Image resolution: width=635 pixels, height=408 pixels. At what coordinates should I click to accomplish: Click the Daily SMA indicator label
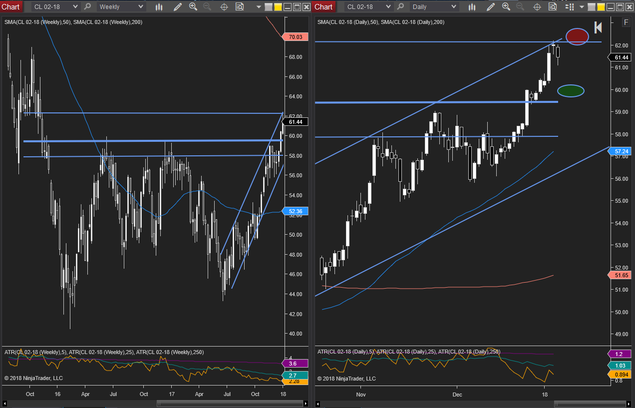pyautogui.click(x=380, y=22)
